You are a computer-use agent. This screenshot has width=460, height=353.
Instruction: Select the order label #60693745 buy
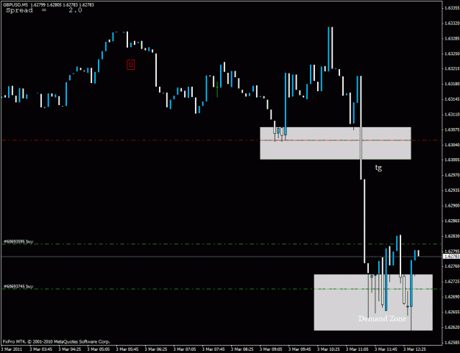(x=18, y=287)
